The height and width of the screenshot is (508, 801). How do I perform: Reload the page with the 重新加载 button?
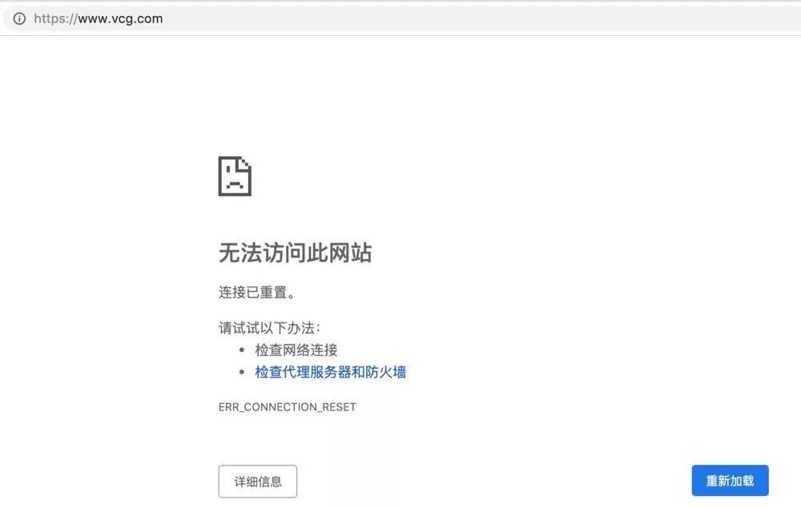(730, 481)
